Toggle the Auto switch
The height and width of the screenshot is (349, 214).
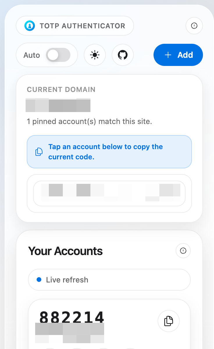[x=58, y=55]
